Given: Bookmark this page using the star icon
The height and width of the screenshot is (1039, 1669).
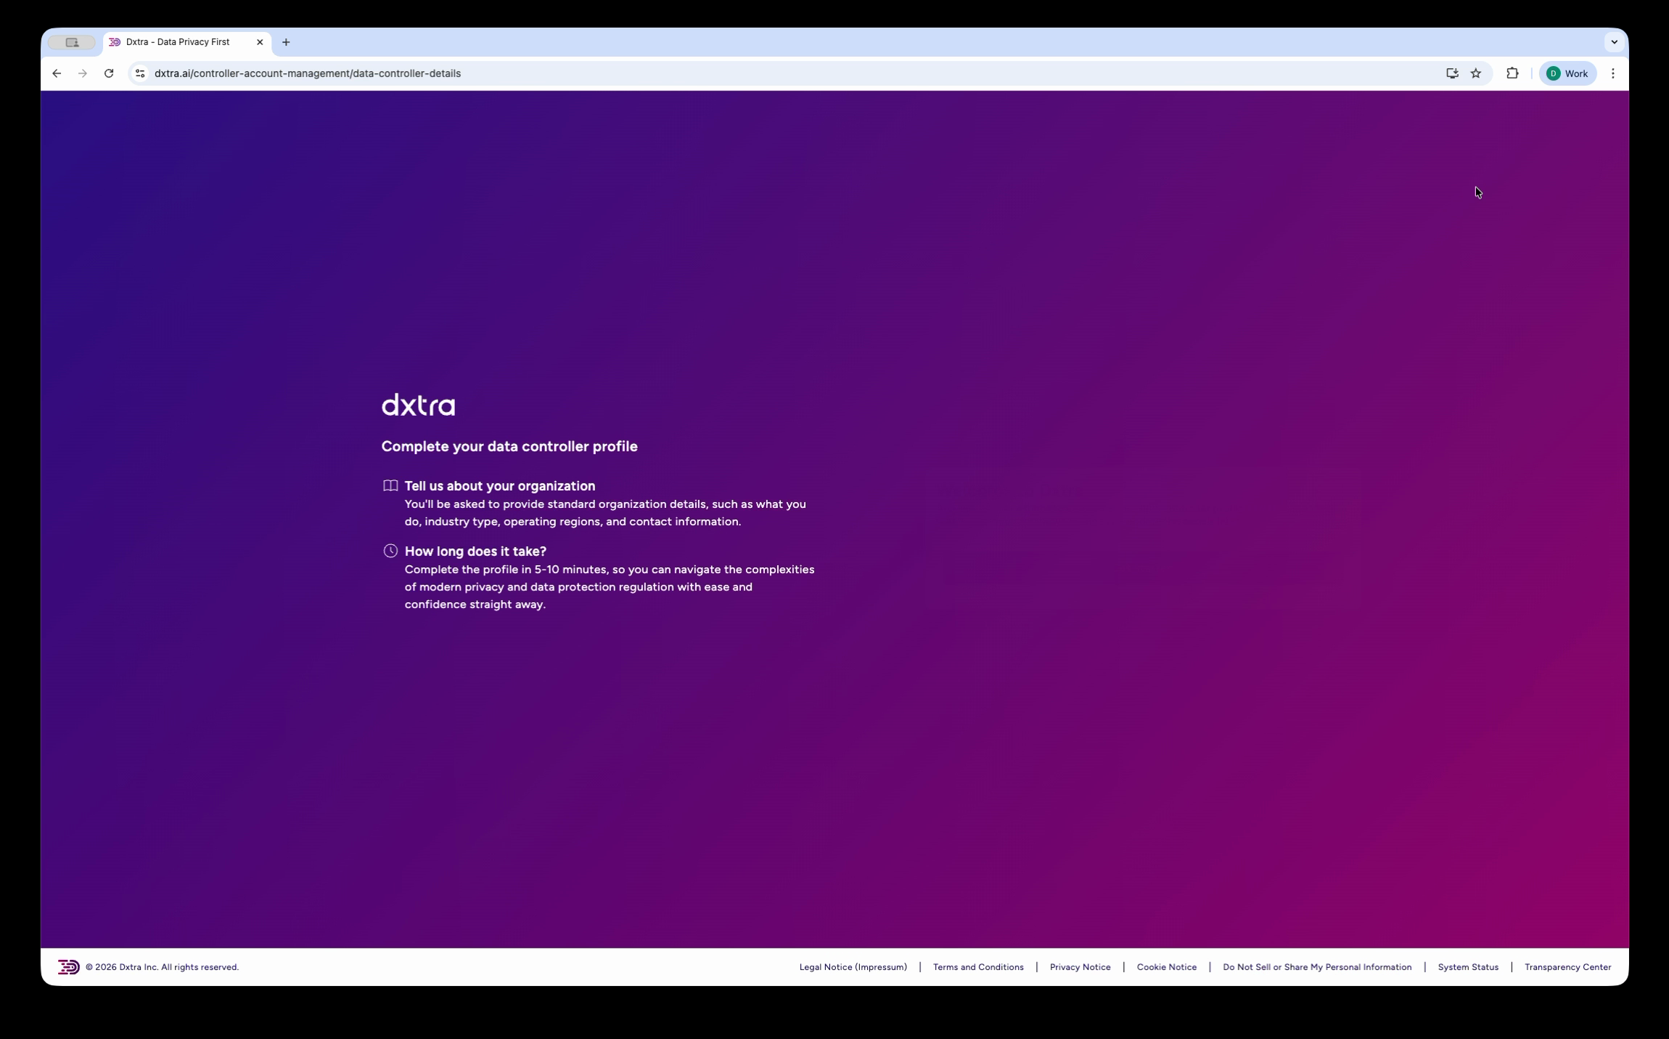Looking at the screenshot, I should 1475,73.
